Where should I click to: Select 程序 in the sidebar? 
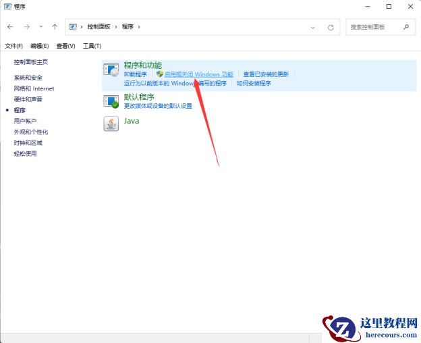(x=20, y=110)
